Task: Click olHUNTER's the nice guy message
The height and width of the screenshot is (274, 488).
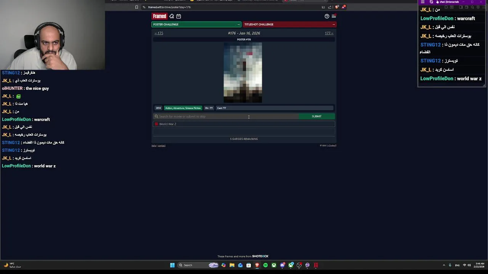Action: 25,88
